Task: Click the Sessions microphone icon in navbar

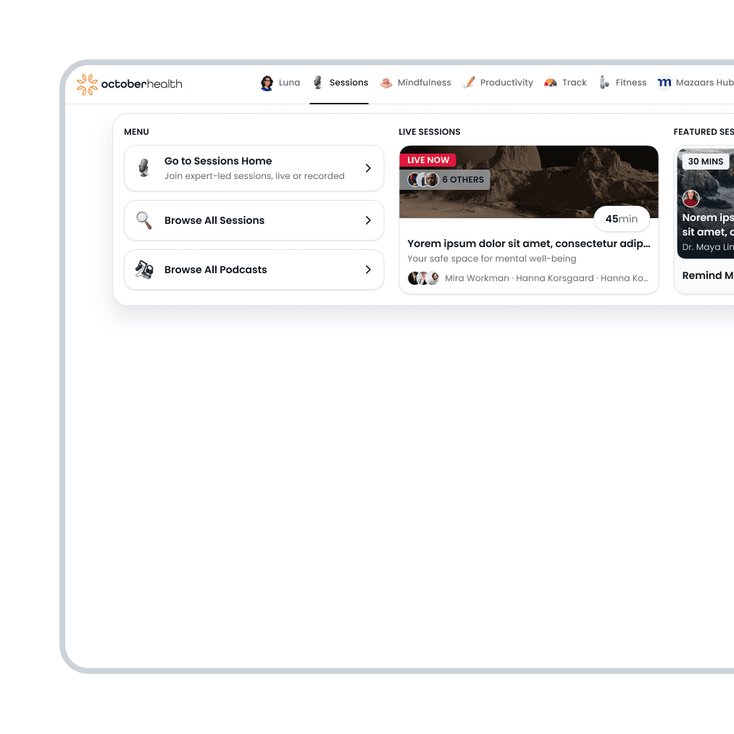Action: pos(318,83)
